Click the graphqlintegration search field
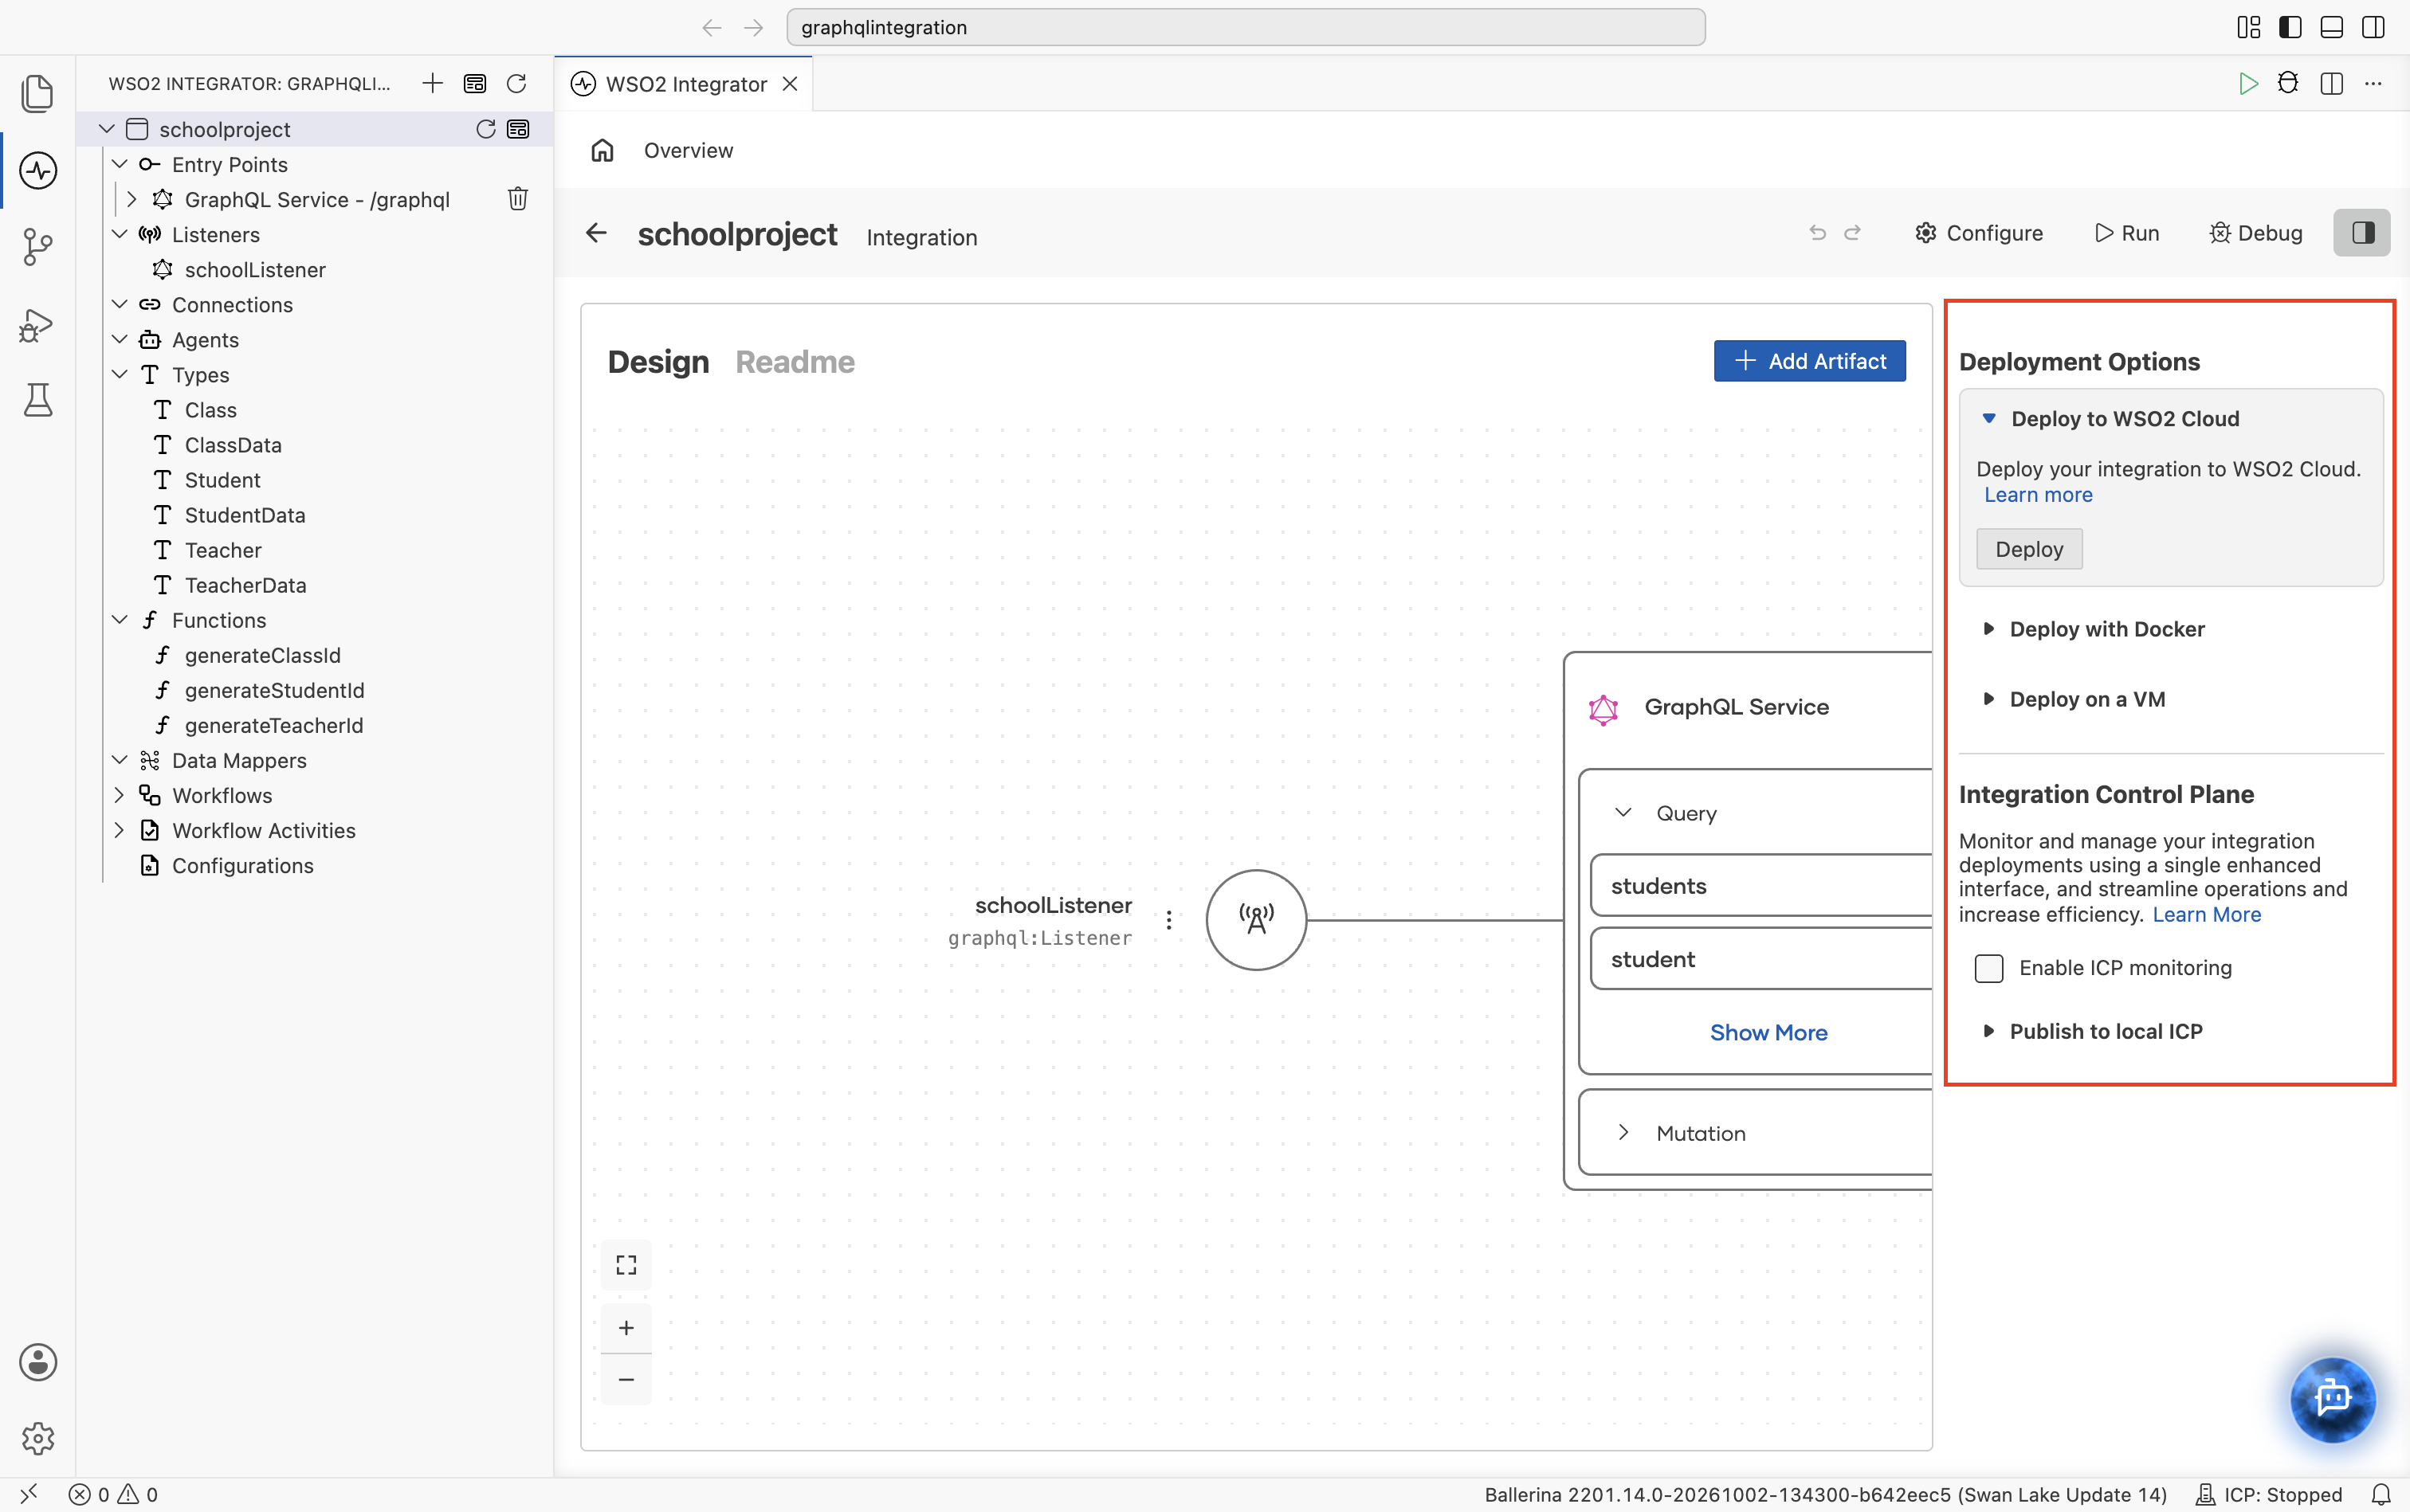2410x1512 pixels. point(1246,27)
